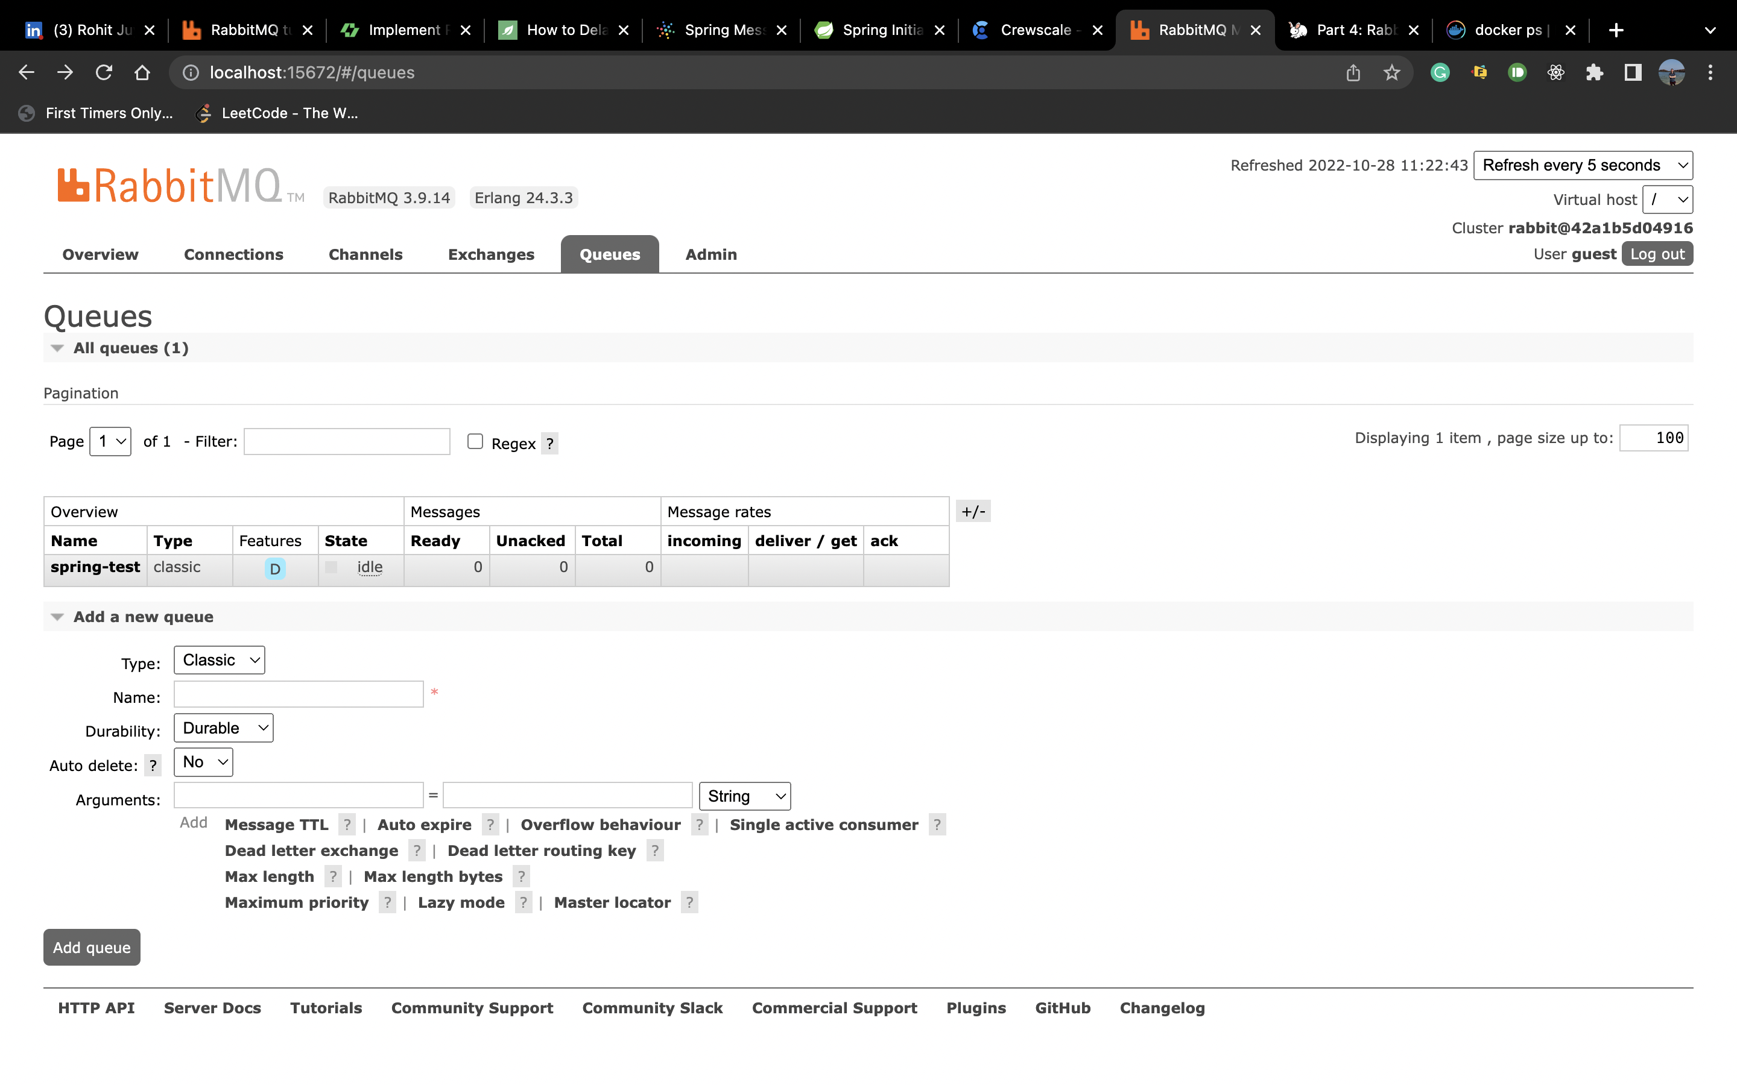
Task: Open the Virtual host dropdown
Action: pos(1668,200)
